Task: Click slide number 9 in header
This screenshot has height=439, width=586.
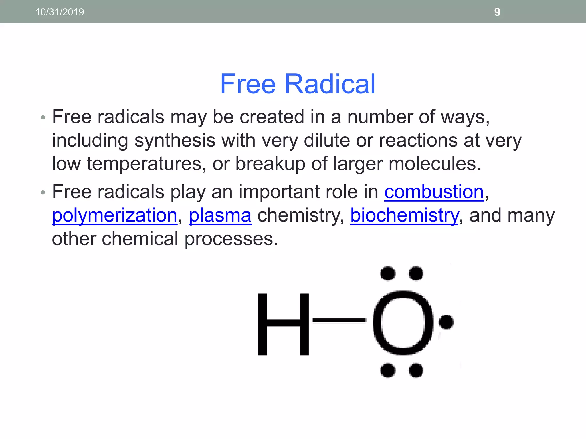Action: pyautogui.click(x=497, y=12)
